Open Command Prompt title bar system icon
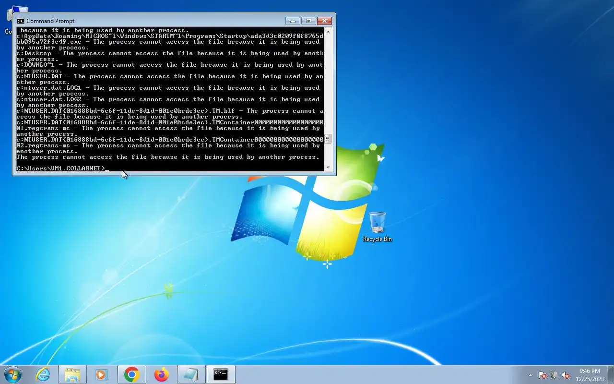Image resolution: width=614 pixels, height=384 pixels. point(20,21)
